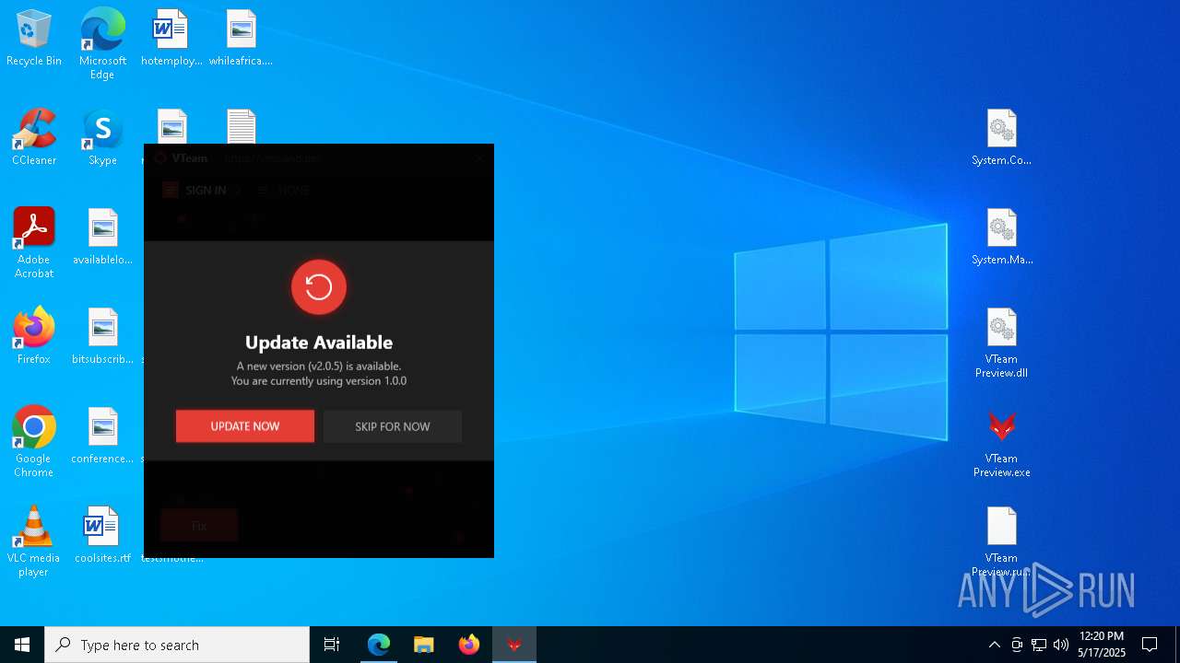This screenshot has width=1180, height=663.
Task: Select the availablelo image file icon
Action: point(102,238)
